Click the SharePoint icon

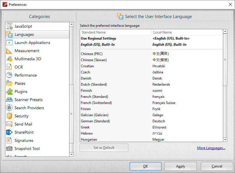[9, 132]
